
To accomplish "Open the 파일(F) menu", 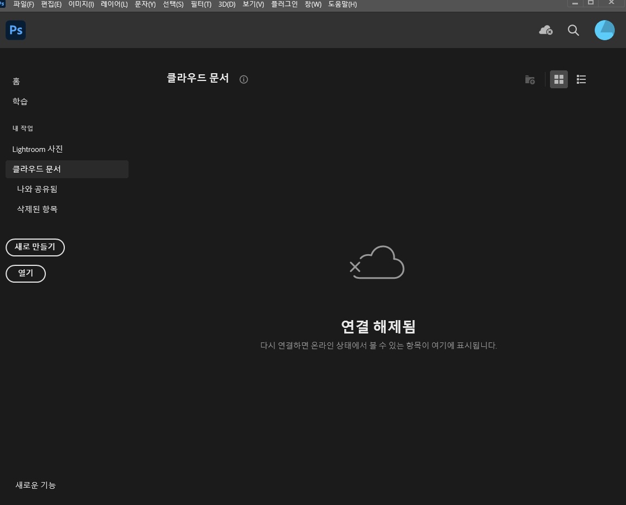I will tap(23, 4).
